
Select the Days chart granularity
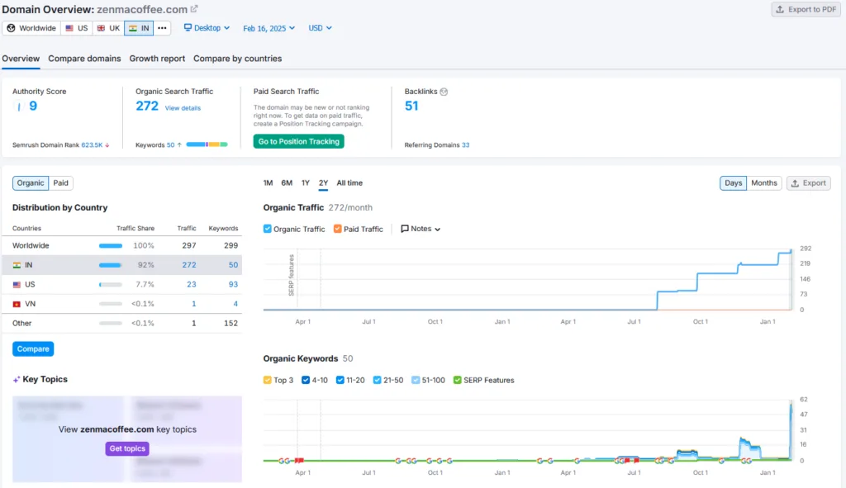(x=734, y=183)
